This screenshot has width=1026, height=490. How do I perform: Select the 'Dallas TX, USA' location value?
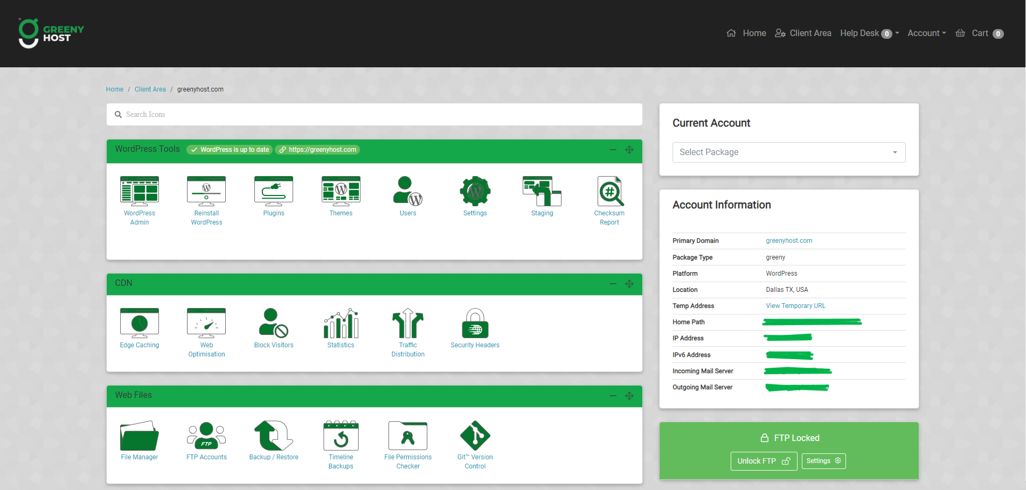[787, 290]
